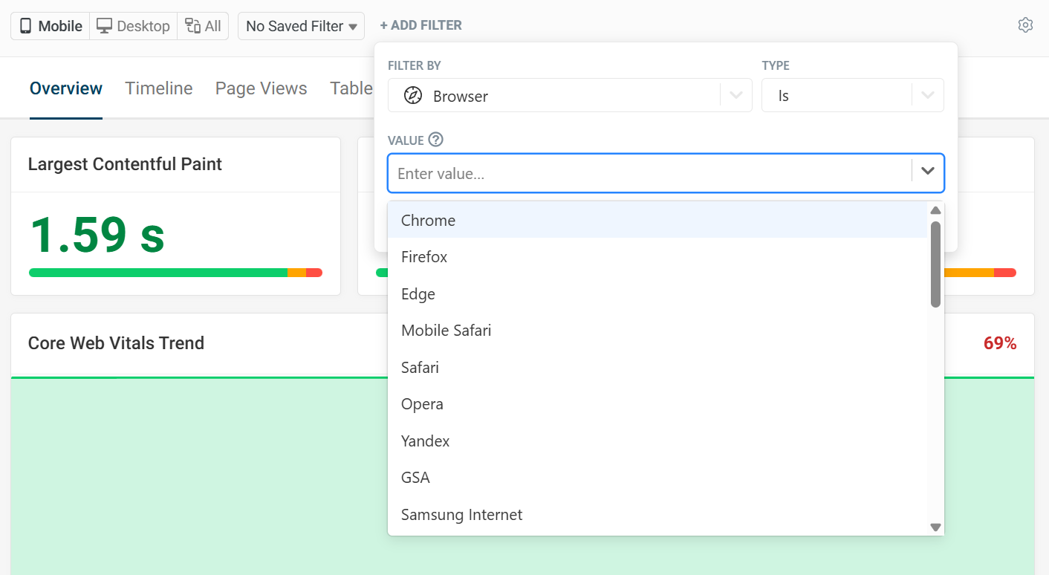Open the settings gear icon

click(x=1025, y=25)
